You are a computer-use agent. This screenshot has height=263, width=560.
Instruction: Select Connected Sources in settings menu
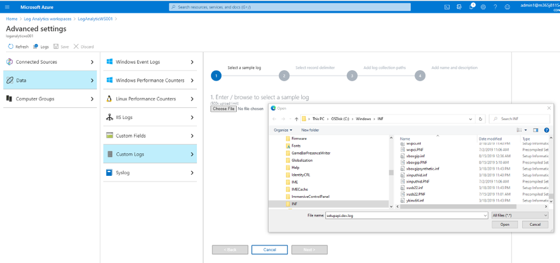50,62
